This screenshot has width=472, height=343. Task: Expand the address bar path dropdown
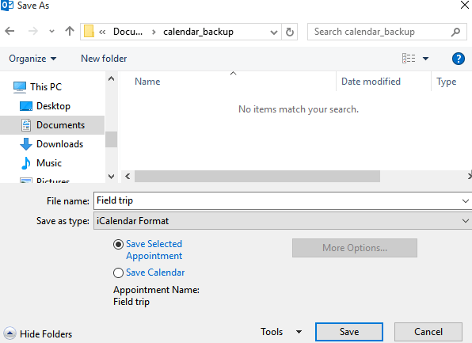point(274,32)
